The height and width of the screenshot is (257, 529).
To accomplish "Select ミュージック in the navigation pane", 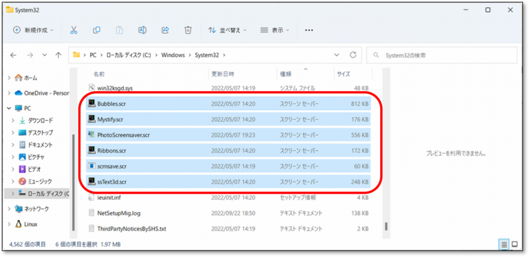I will click(x=40, y=182).
